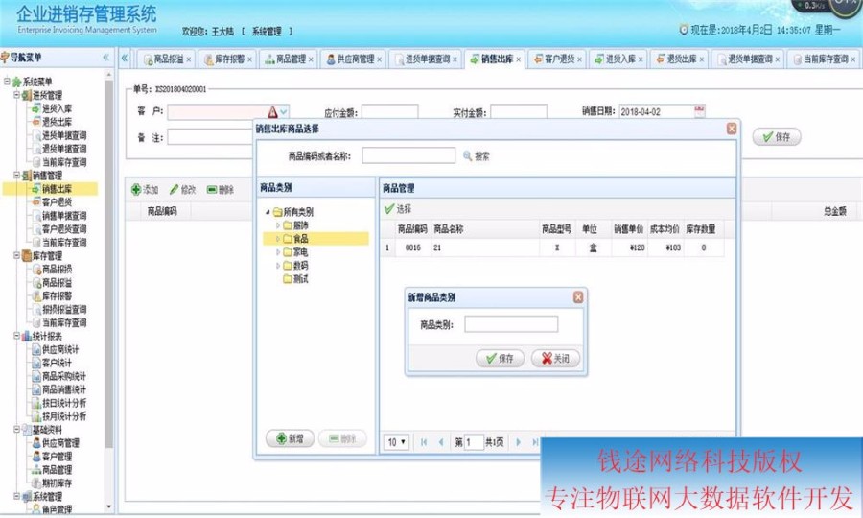Screen dimensions: 863x518
Task: Open 按日统计分析 in navigation tree
Action: coord(64,403)
